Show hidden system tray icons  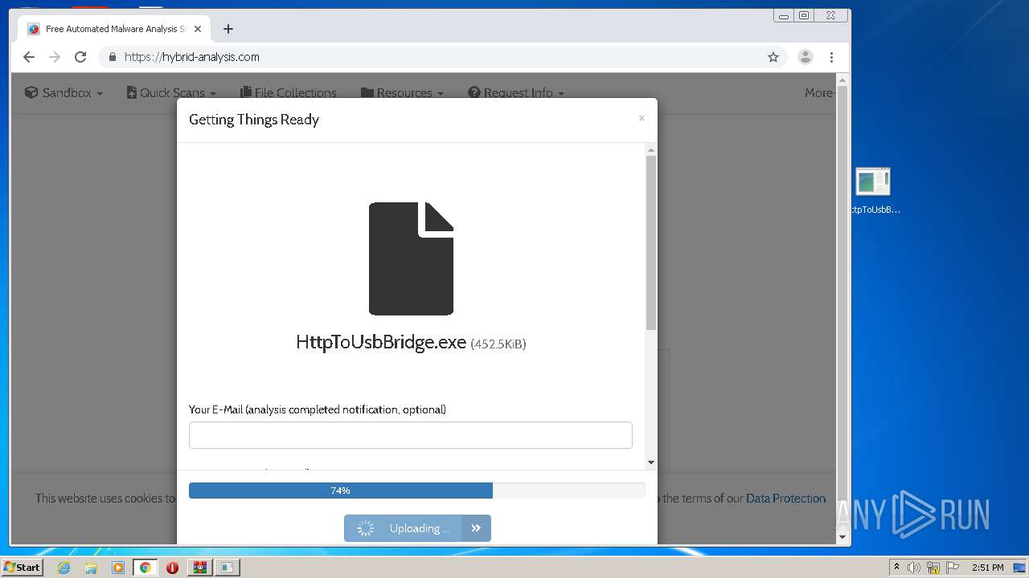point(897,568)
